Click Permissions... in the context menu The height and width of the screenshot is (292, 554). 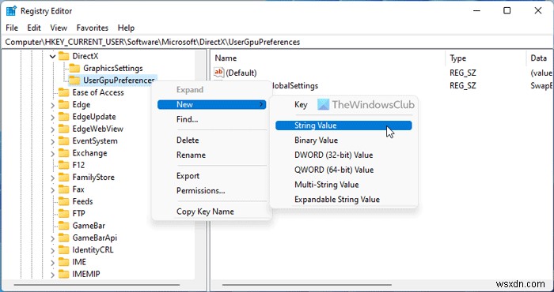pos(201,190)
